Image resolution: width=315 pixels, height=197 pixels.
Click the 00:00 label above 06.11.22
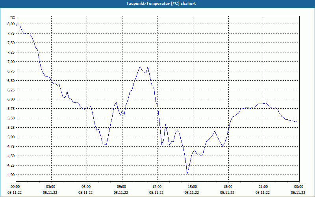299,187
